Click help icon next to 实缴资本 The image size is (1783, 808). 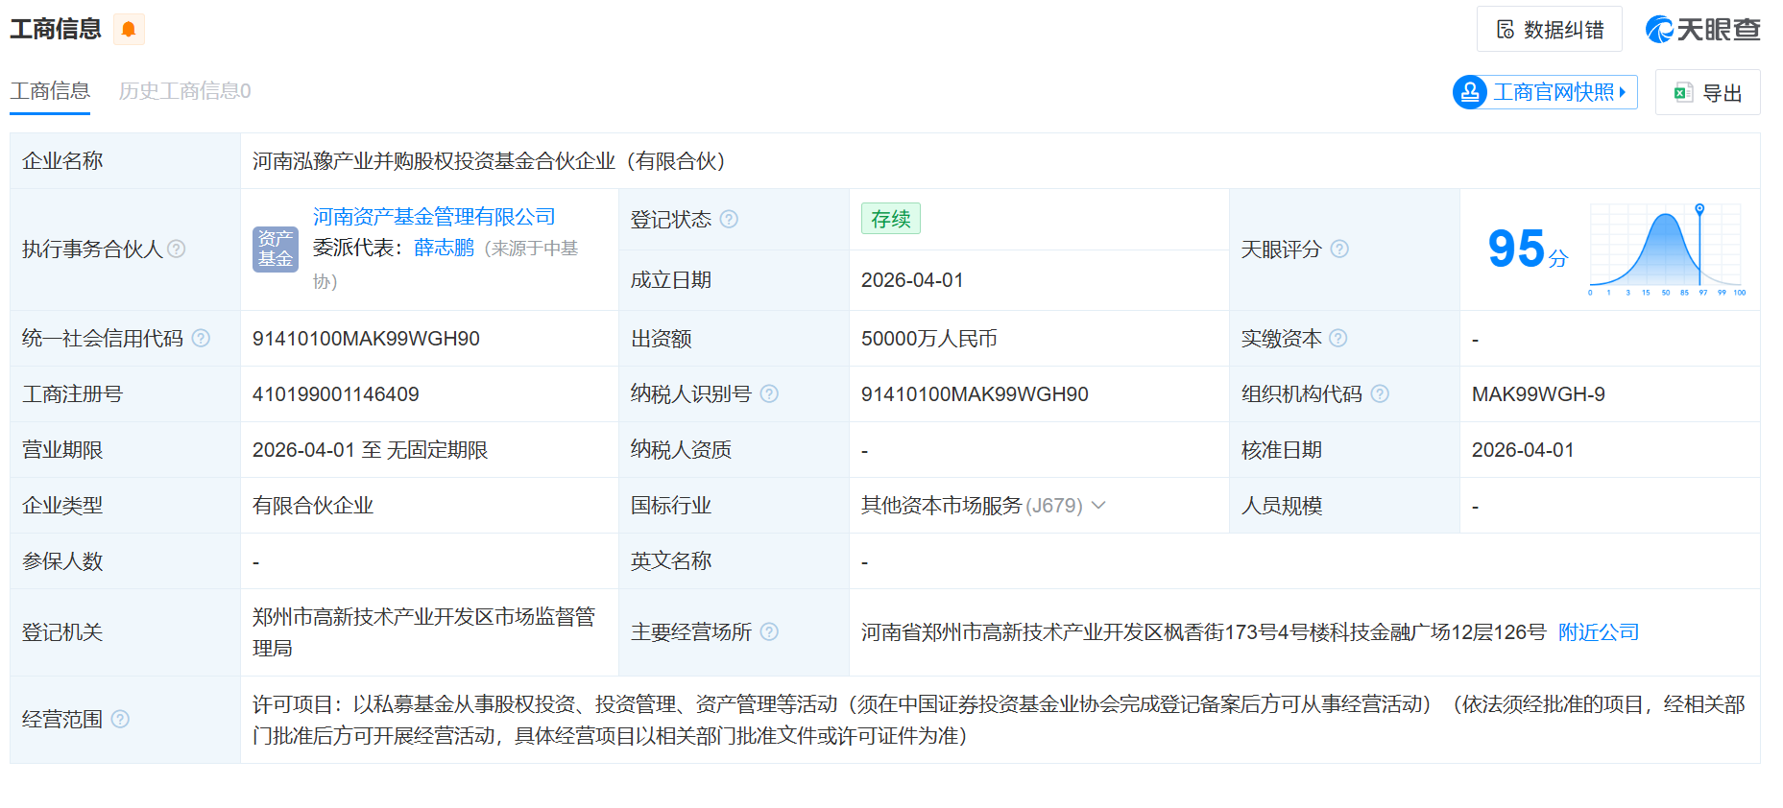pos(1338,339)
